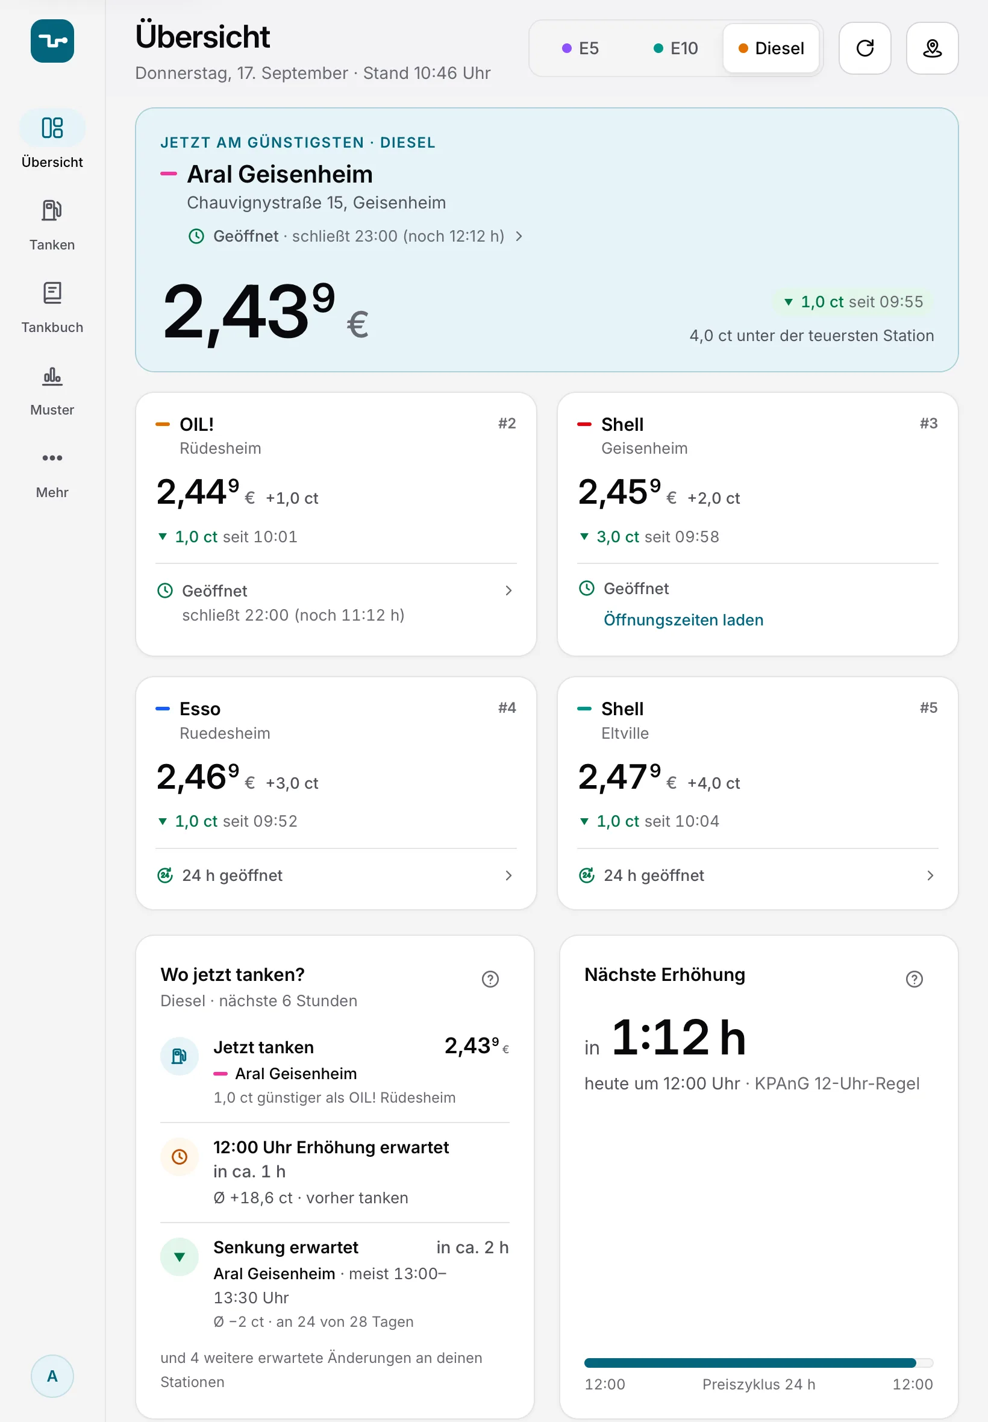Click the #2 rank label
This screenshot has height=1422, width=988.
point(507,424)
